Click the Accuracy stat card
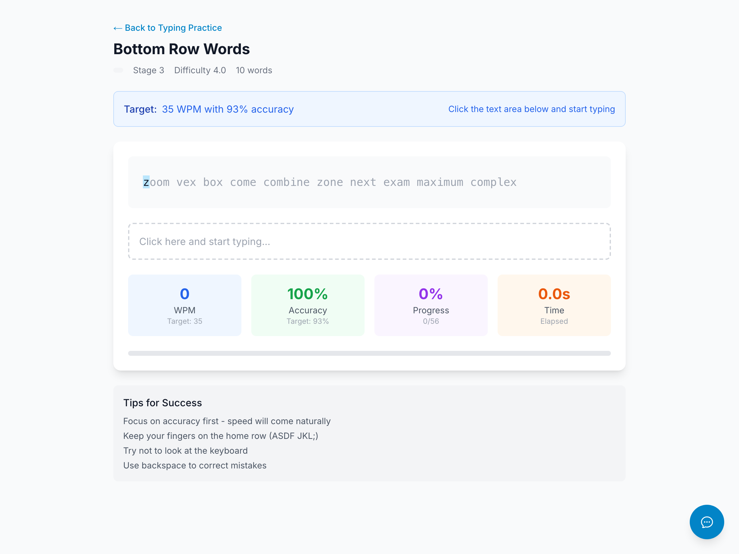This screenshot has width=739, height=554. point(307,305)
